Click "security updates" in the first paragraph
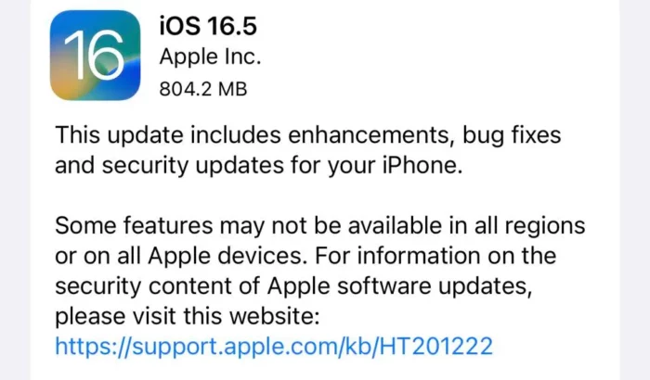The image size is (650, 380). (x=192, y=166)
